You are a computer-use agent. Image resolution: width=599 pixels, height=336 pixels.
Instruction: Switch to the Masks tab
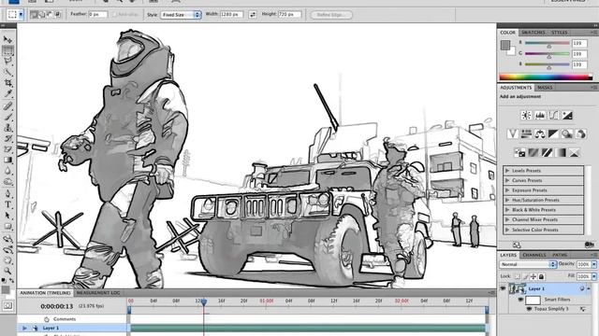coord(545,88)
